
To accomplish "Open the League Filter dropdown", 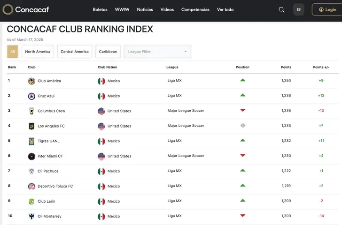I will [x=157, y=52].
